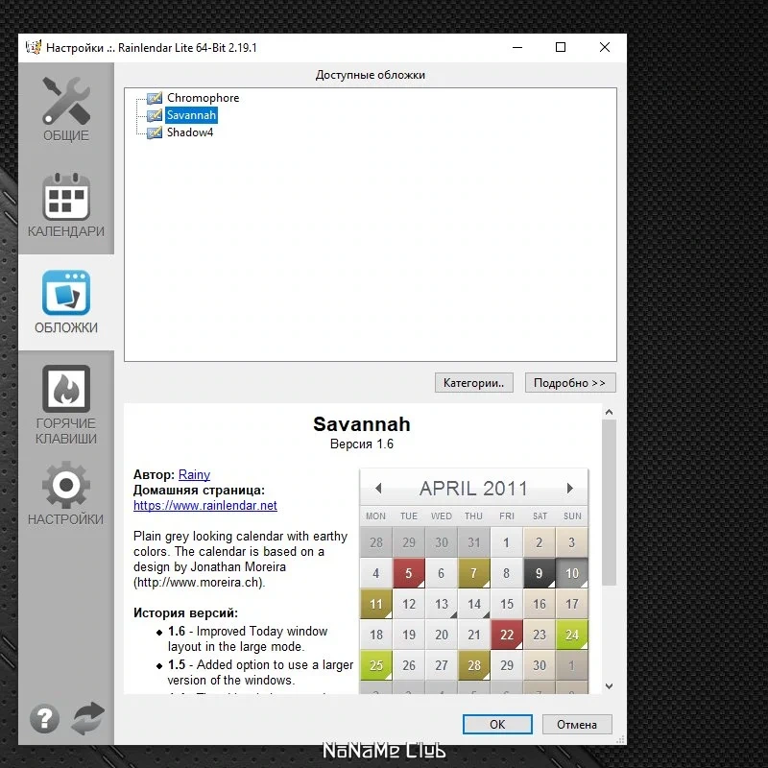Click the Категории.. button
This screenshot has width=768, height=768.
pyautogui.click(x=473, y=382)
